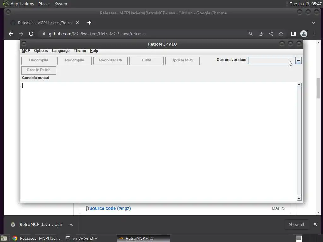
Task: Click the jar file icon in downloads bar
Action: tap(13, 224)
